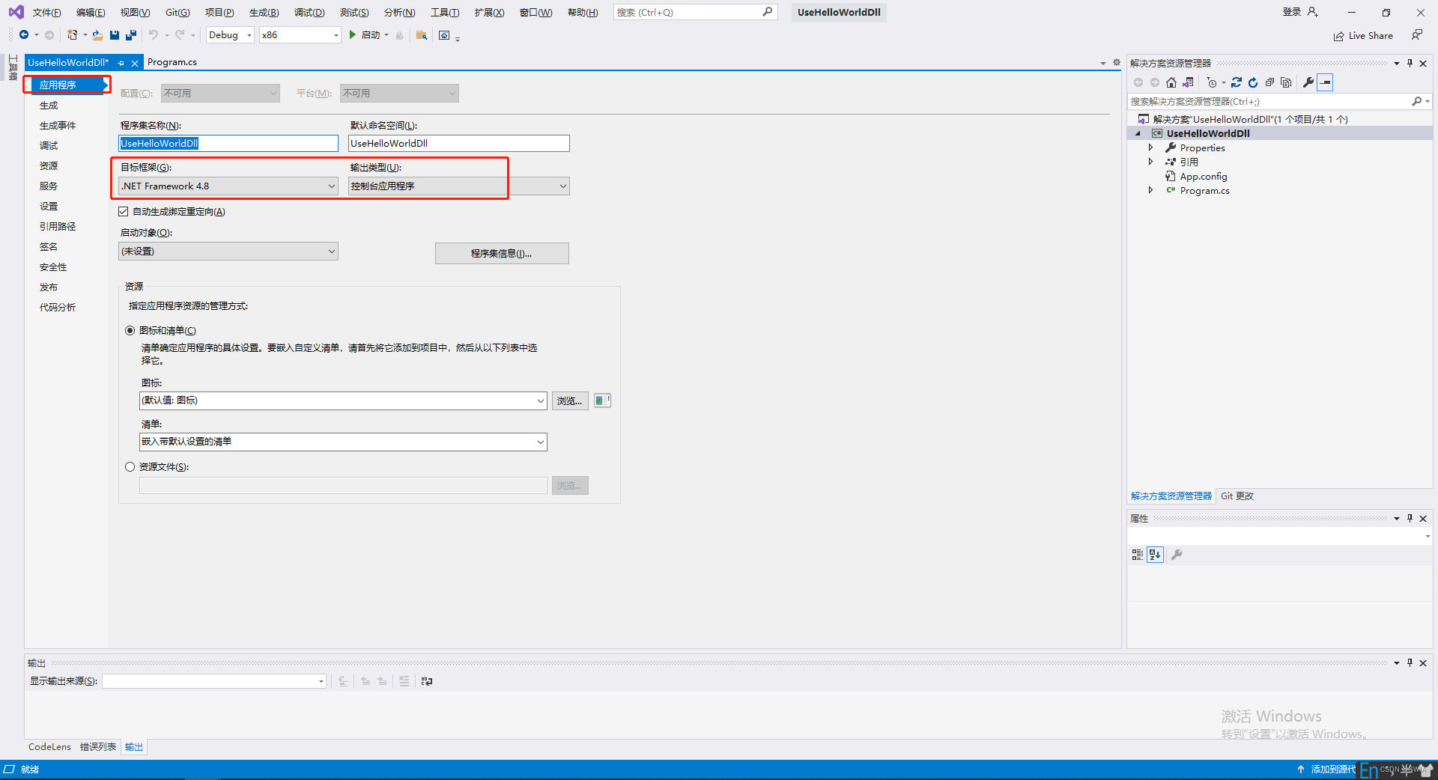The width and height of the screenshot is (1438, 780).
Task: Click the Sync with Active Document icon
Action: click(x=1237, y=82)
